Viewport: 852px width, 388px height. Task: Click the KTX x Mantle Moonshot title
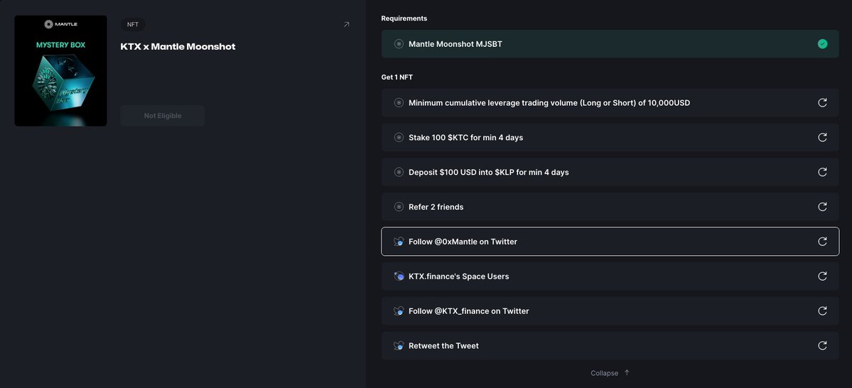[x=178, y=47]
